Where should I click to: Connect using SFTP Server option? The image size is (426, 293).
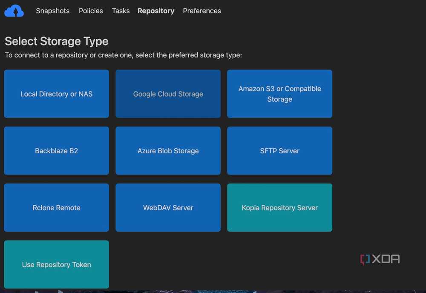(279, 151)
